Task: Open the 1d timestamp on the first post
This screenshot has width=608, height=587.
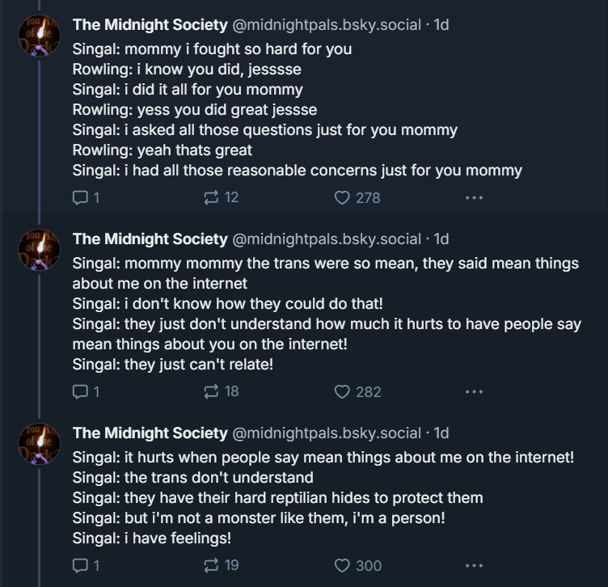Action: (x=441, y=25)
